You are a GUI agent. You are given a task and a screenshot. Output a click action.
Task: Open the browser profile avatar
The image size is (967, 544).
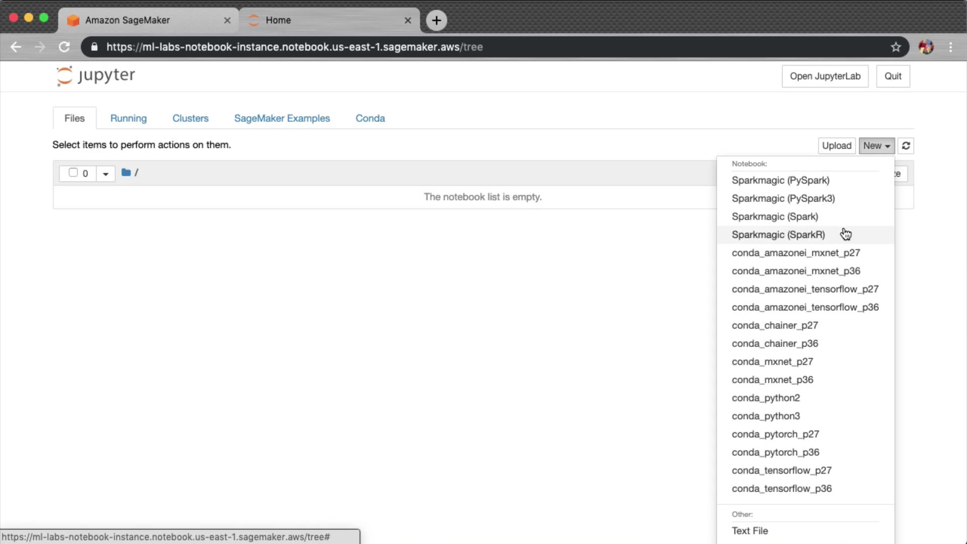[x=926, y=47]
